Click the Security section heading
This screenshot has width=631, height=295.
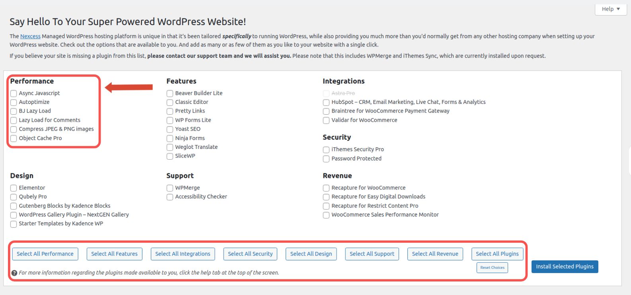[x=337, y=137]
